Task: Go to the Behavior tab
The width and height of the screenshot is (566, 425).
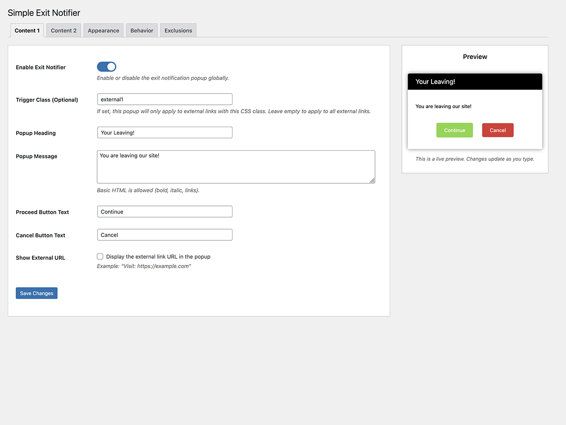Action: [141, 31]
